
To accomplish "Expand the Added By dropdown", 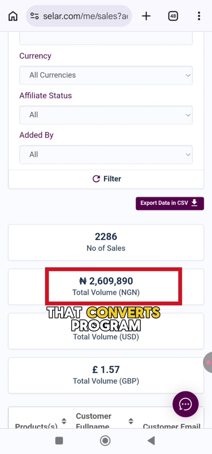I will (106, 154).
